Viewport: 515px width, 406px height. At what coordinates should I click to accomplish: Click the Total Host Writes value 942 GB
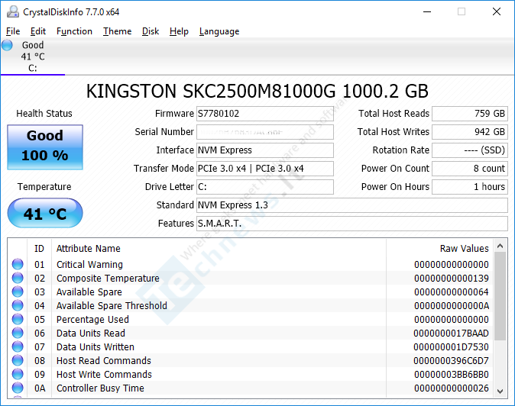click(x=470, y=132)
